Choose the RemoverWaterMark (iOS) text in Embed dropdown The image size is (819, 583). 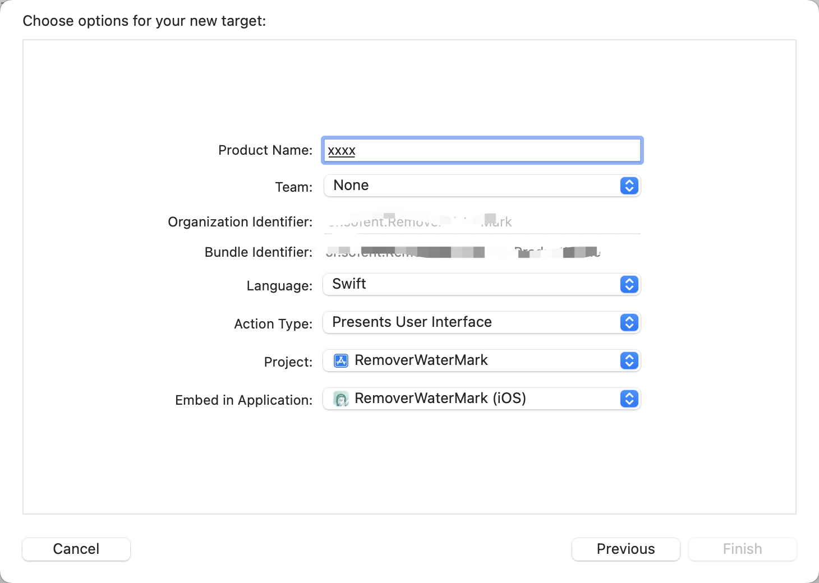(440, 399)
